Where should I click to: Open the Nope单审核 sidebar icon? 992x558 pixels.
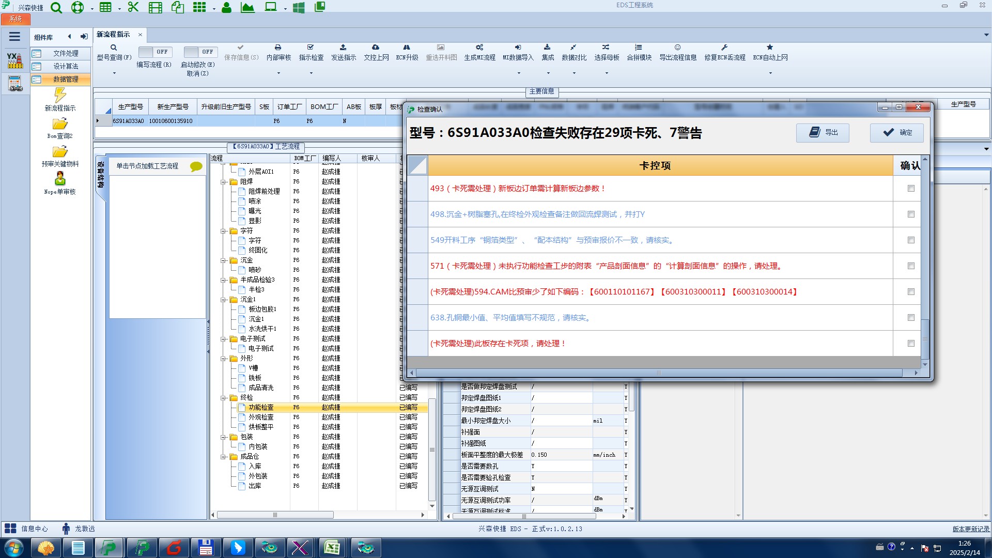[x=60, y=179]
